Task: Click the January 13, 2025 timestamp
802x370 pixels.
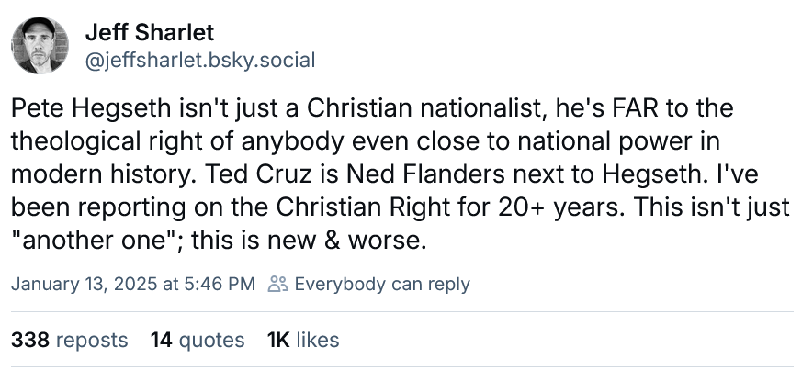Action: point(132,284)
